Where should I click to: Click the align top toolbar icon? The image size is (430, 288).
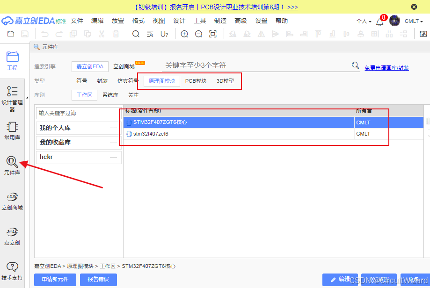coord(318,34)
